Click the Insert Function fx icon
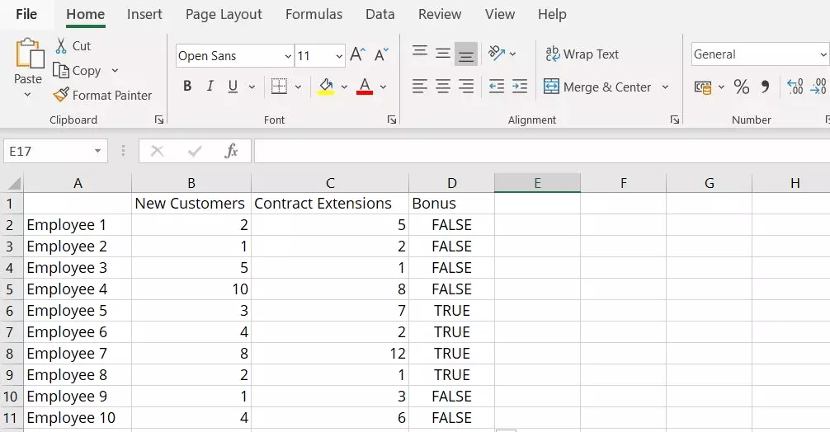The image size is (830, 432). pyautogui.click(x=231, y=151)
